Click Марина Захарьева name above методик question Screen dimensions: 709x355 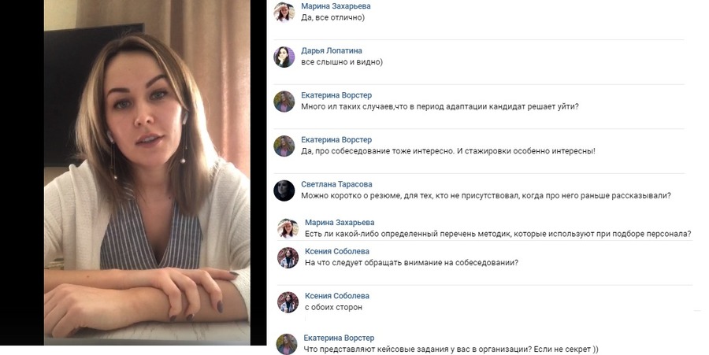point(340,222)
